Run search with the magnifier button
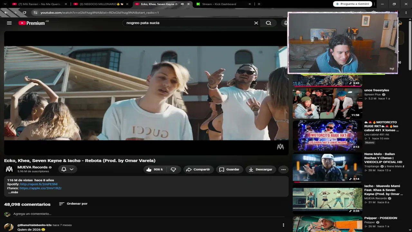This screenshot has width=412, height=232. coord(268,23)
